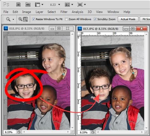
Task: Close the 017.JPG document window
Action: [142, 29]
